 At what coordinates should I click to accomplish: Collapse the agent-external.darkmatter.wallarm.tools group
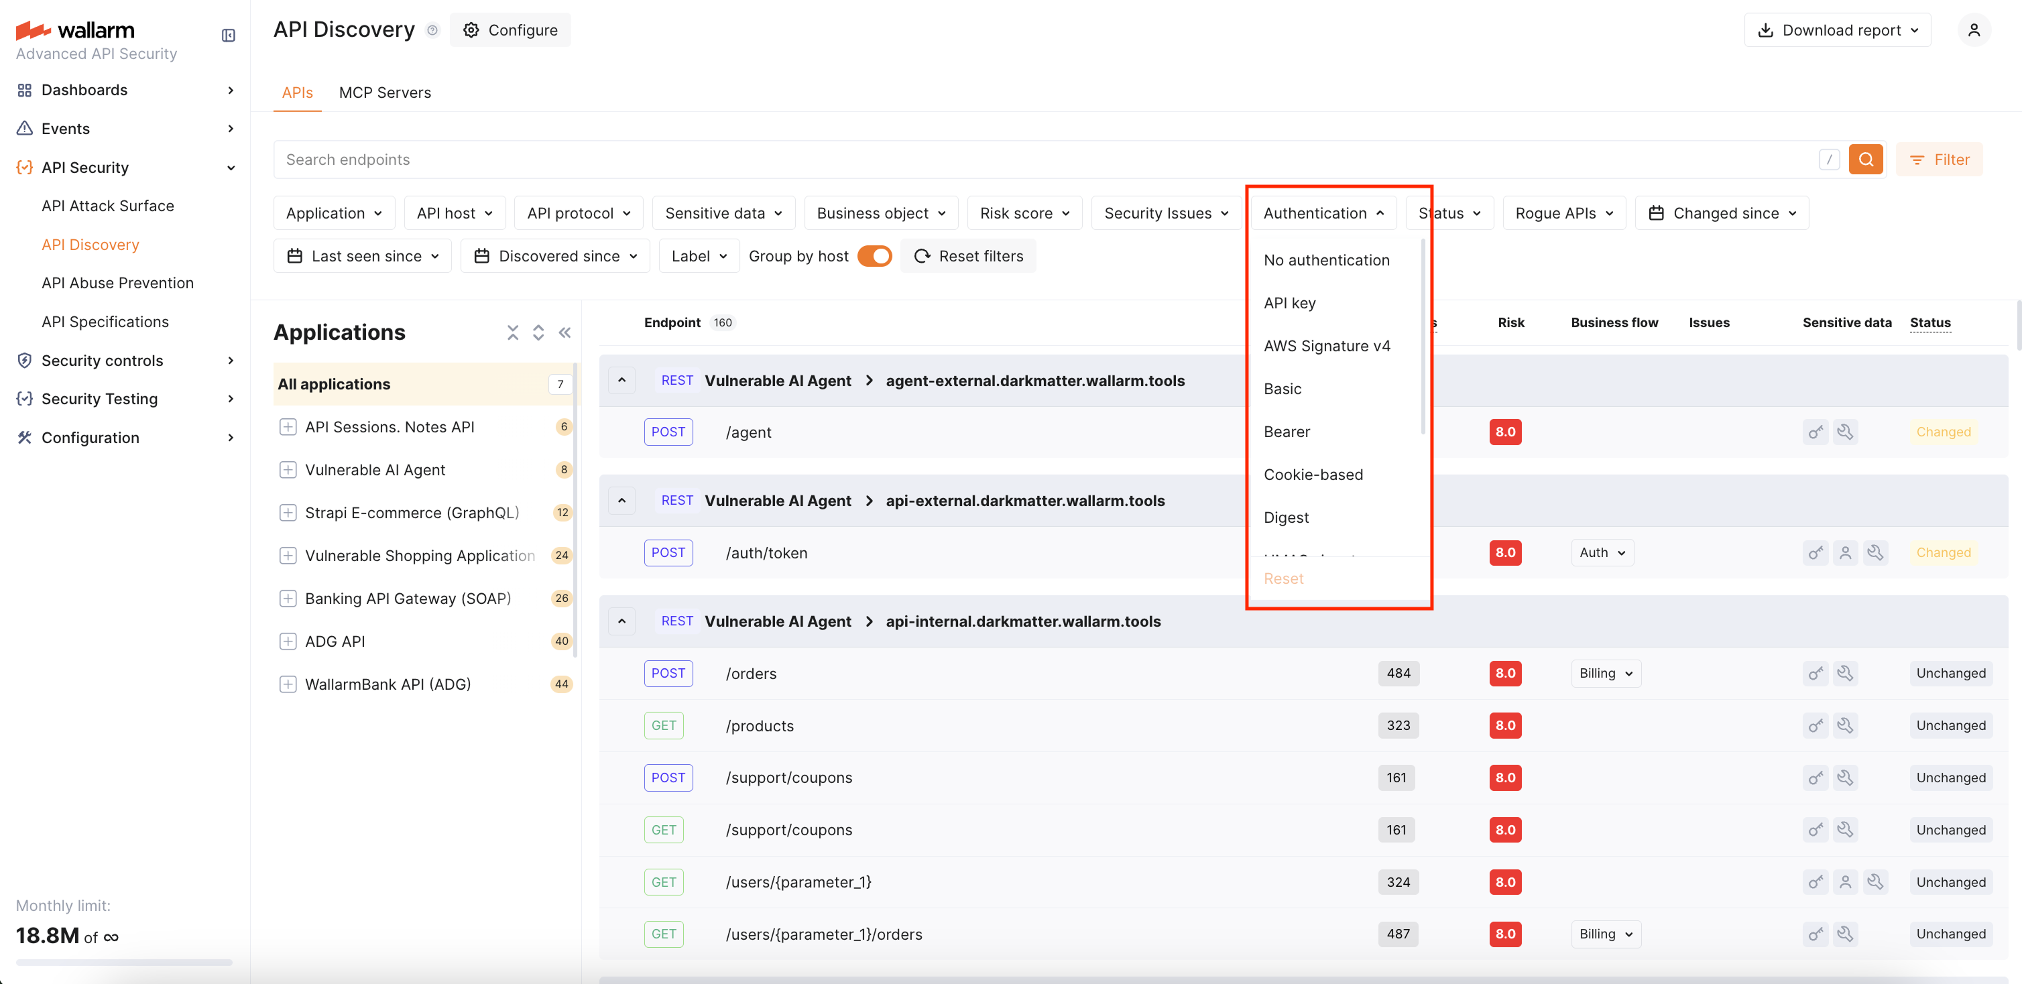tap(621, 381)
